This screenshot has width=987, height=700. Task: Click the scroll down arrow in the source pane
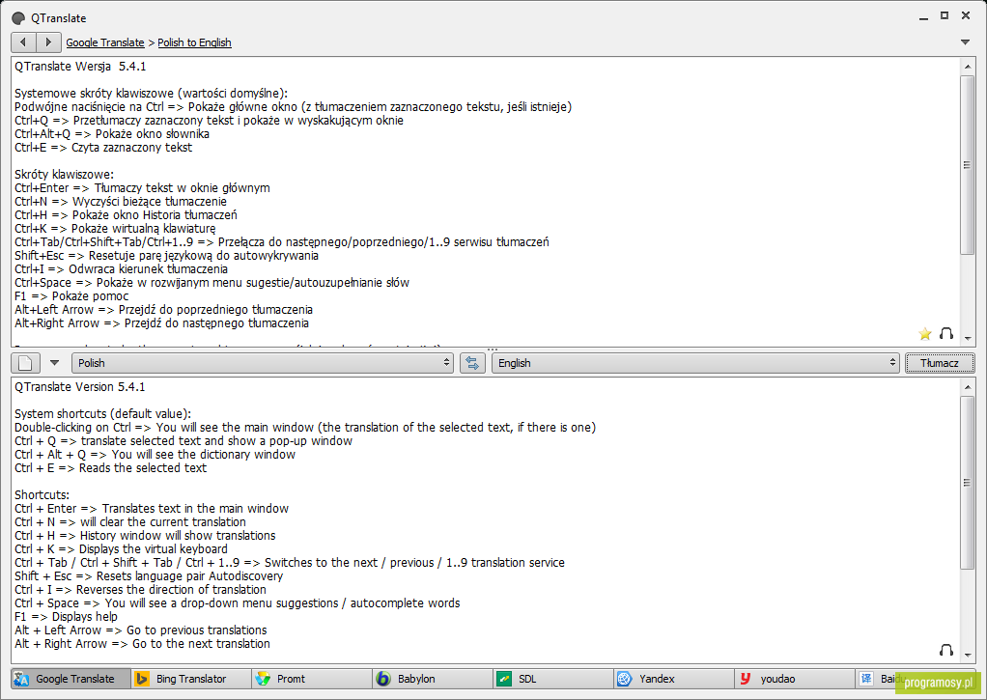(968, 339)
